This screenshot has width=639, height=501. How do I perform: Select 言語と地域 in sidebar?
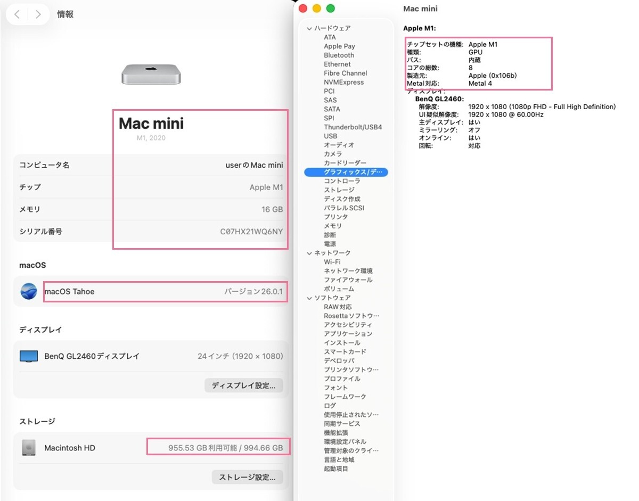[x=339, y=460]
